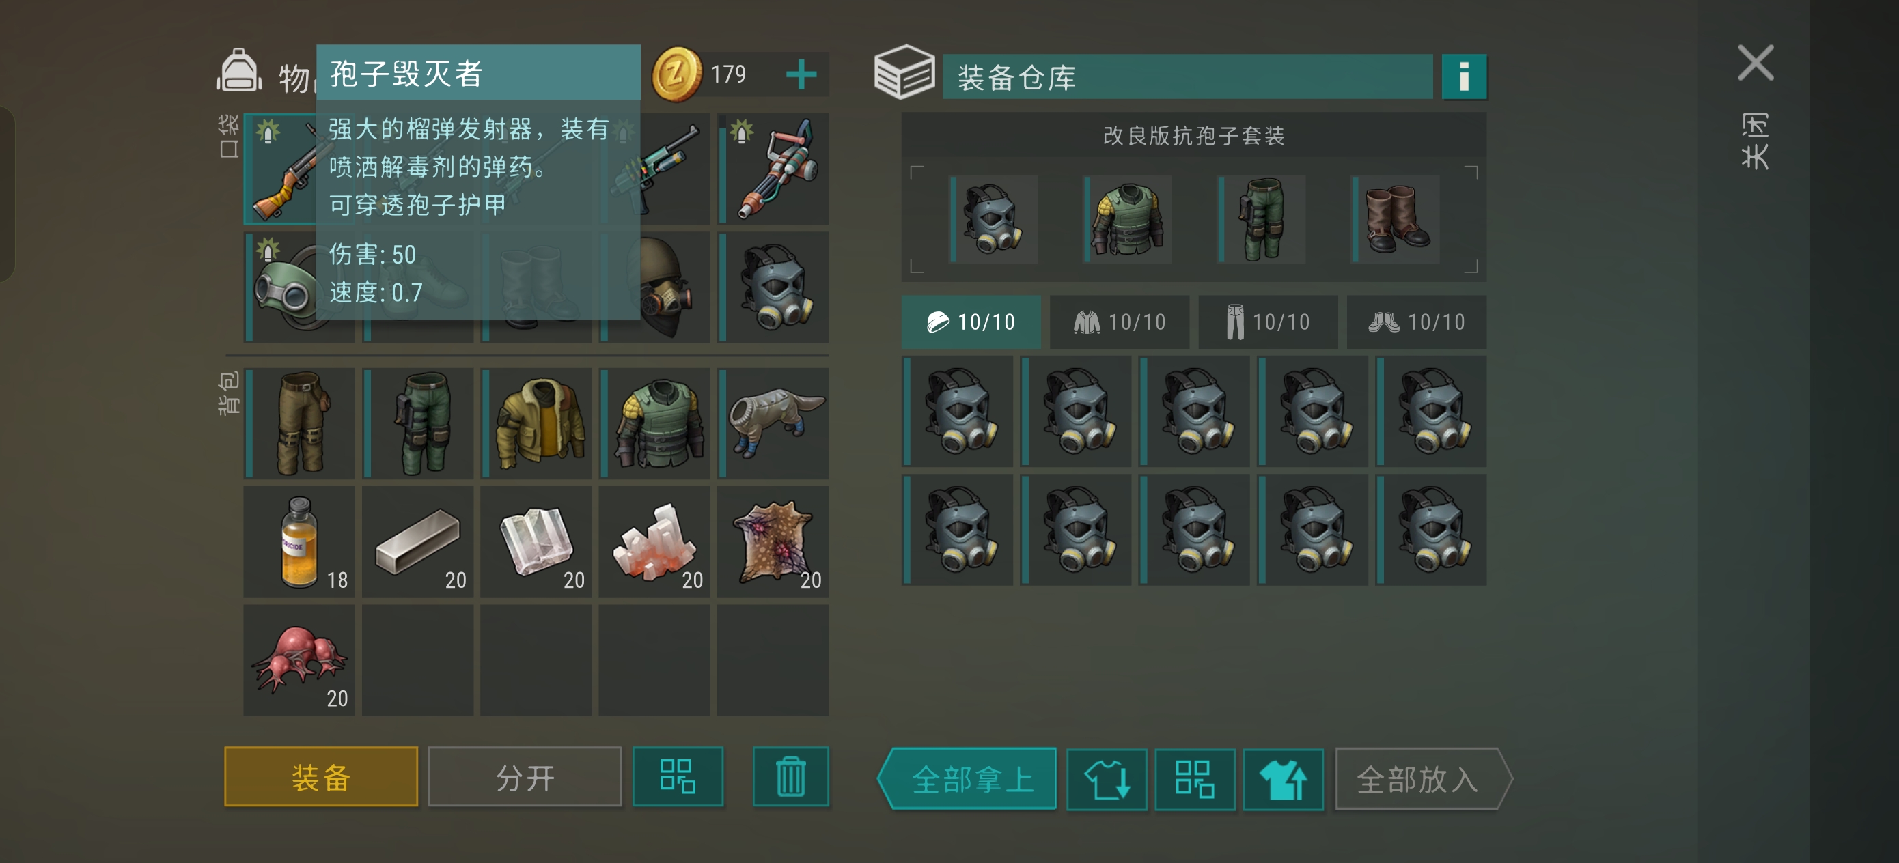Switch to the helmet 10/10 tab
Viewport: 1899px width, 863px height.
(971, 322)
